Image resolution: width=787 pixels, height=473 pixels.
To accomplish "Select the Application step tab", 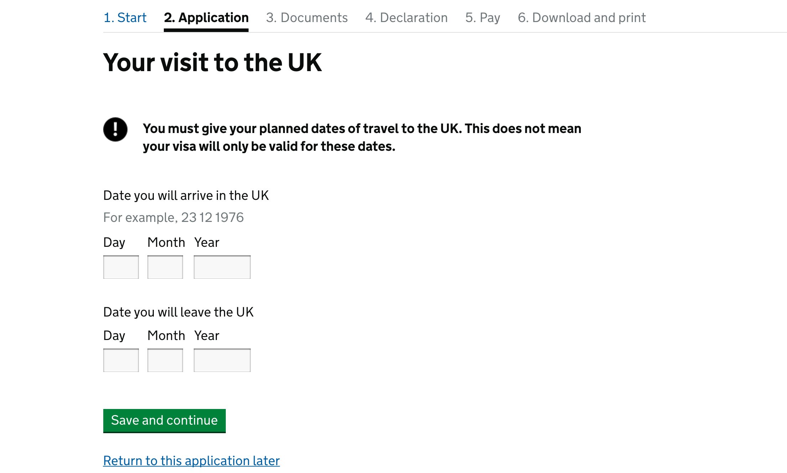I will 206,17.
